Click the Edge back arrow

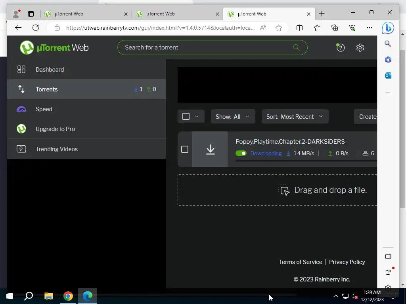18,28
